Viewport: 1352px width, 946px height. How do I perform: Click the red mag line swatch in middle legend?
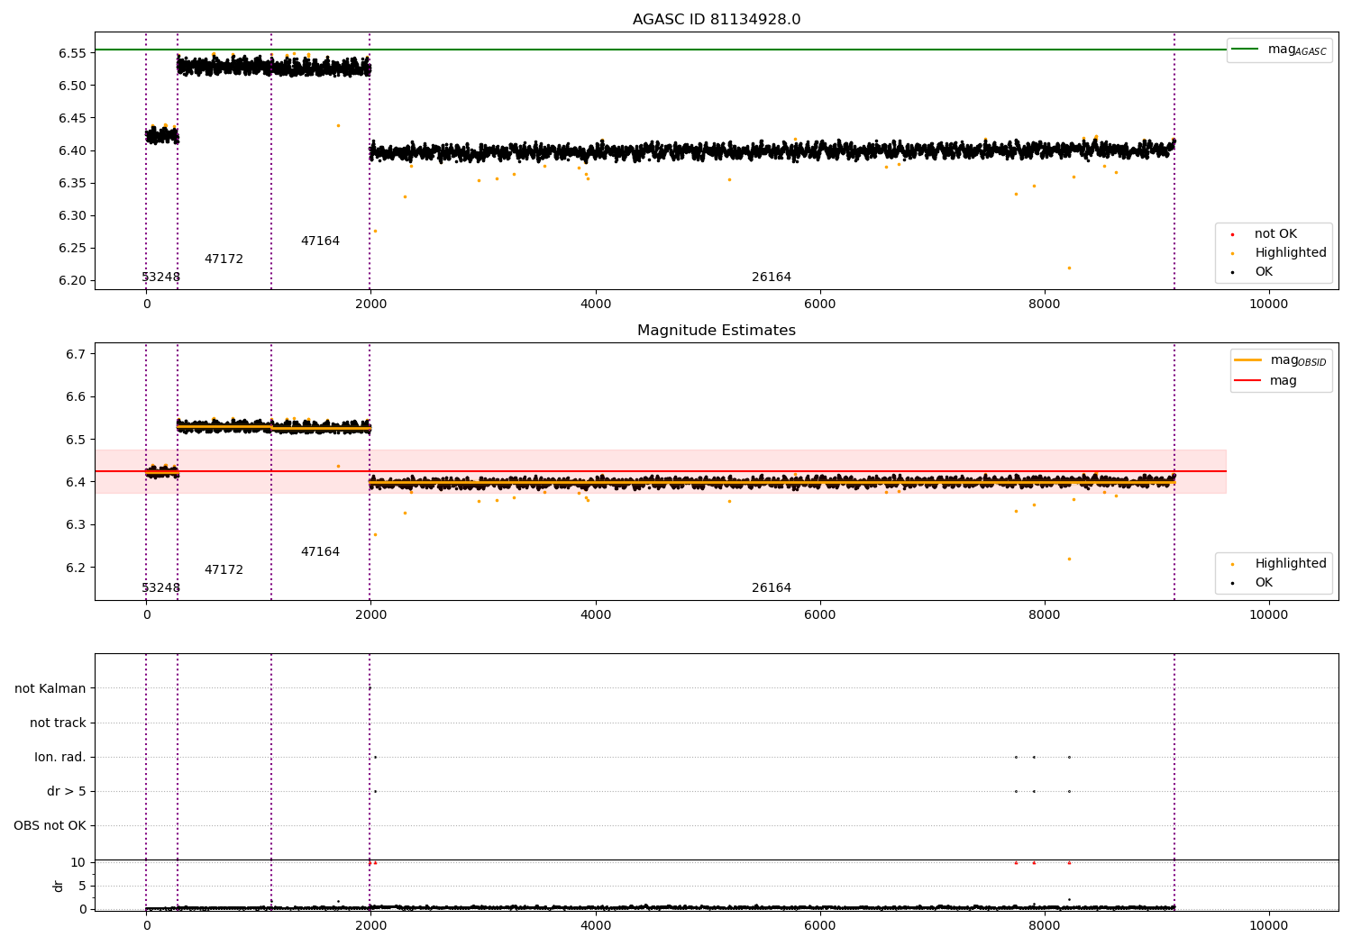coord(1247,381)
